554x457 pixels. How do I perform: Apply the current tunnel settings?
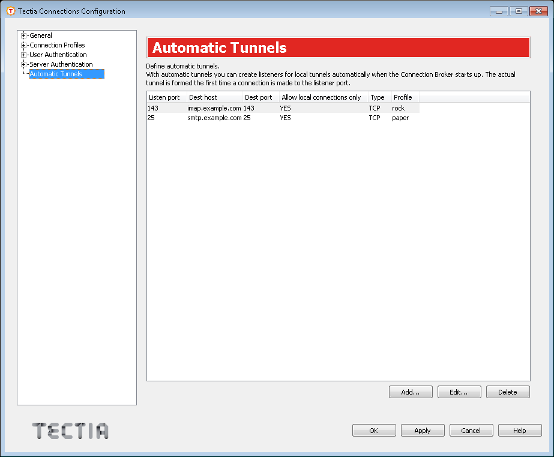pyautogui.click(x=422, y=430)
